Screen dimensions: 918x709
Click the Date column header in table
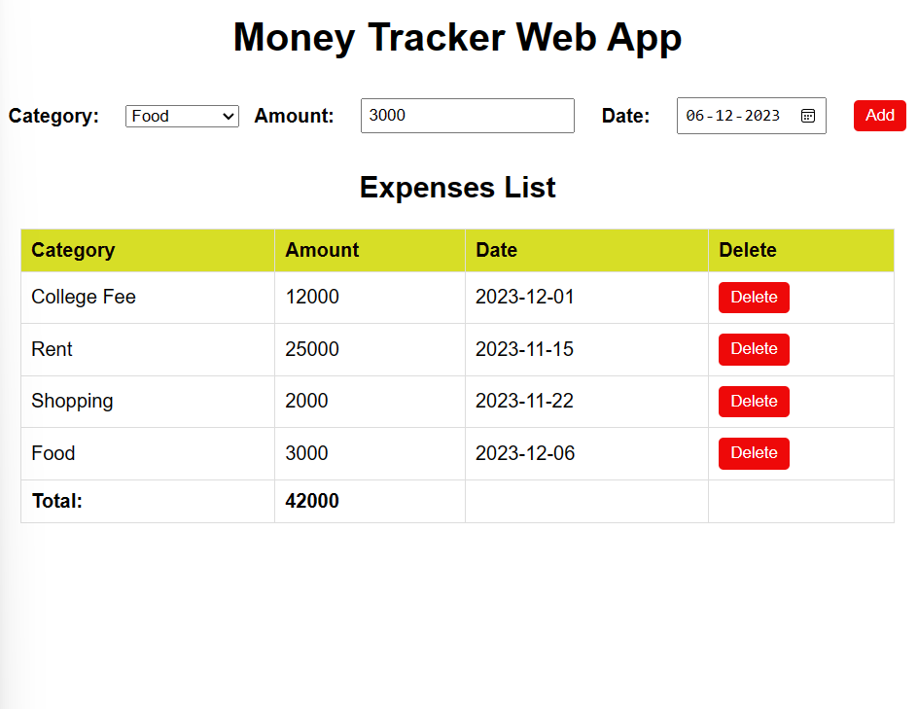(496, 250)
